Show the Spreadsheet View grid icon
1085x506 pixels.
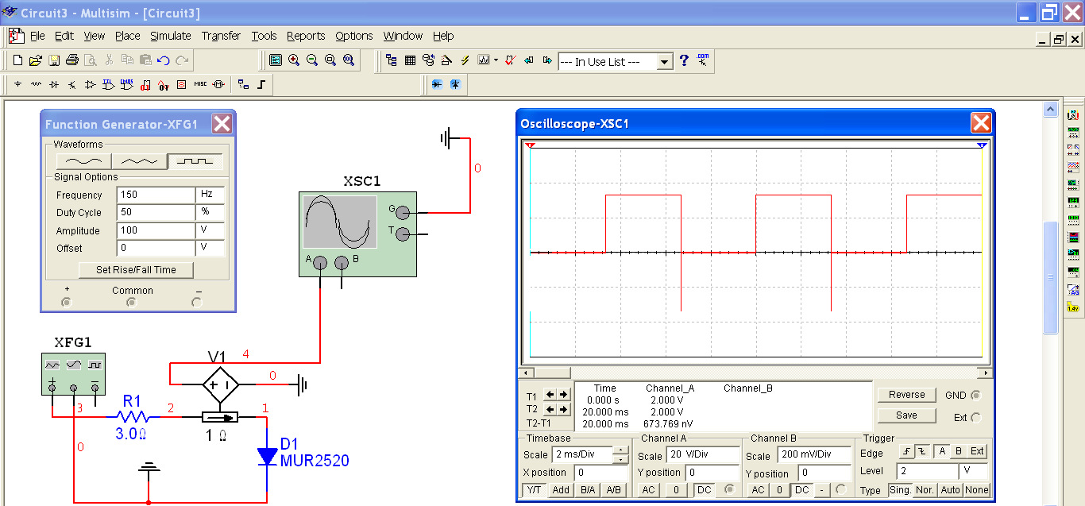pyautogui.click(x=410, y=60)
